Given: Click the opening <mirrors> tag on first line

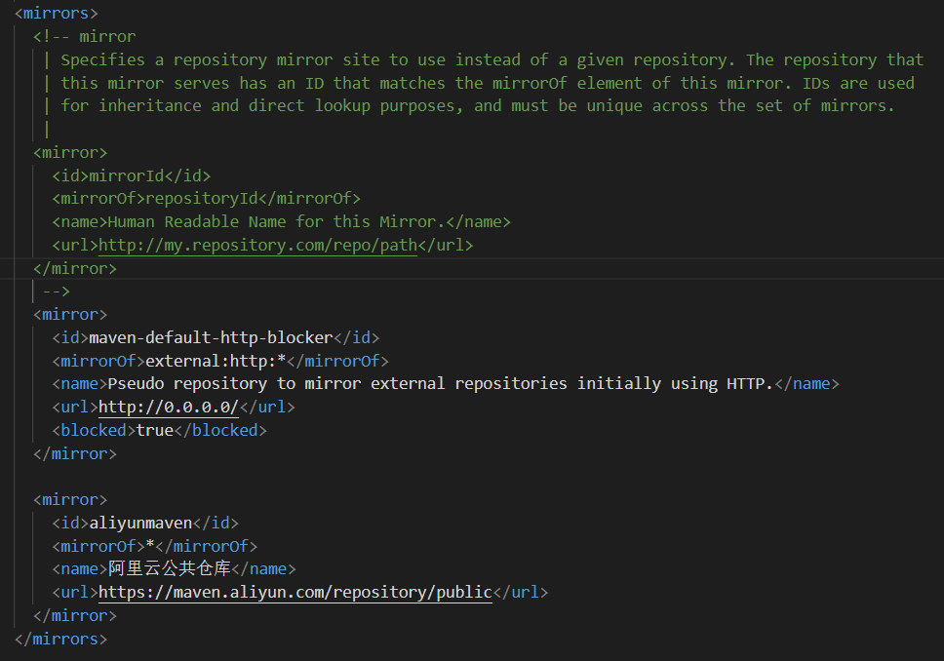Looking at the screenshot, I should [x=56, y=14].
